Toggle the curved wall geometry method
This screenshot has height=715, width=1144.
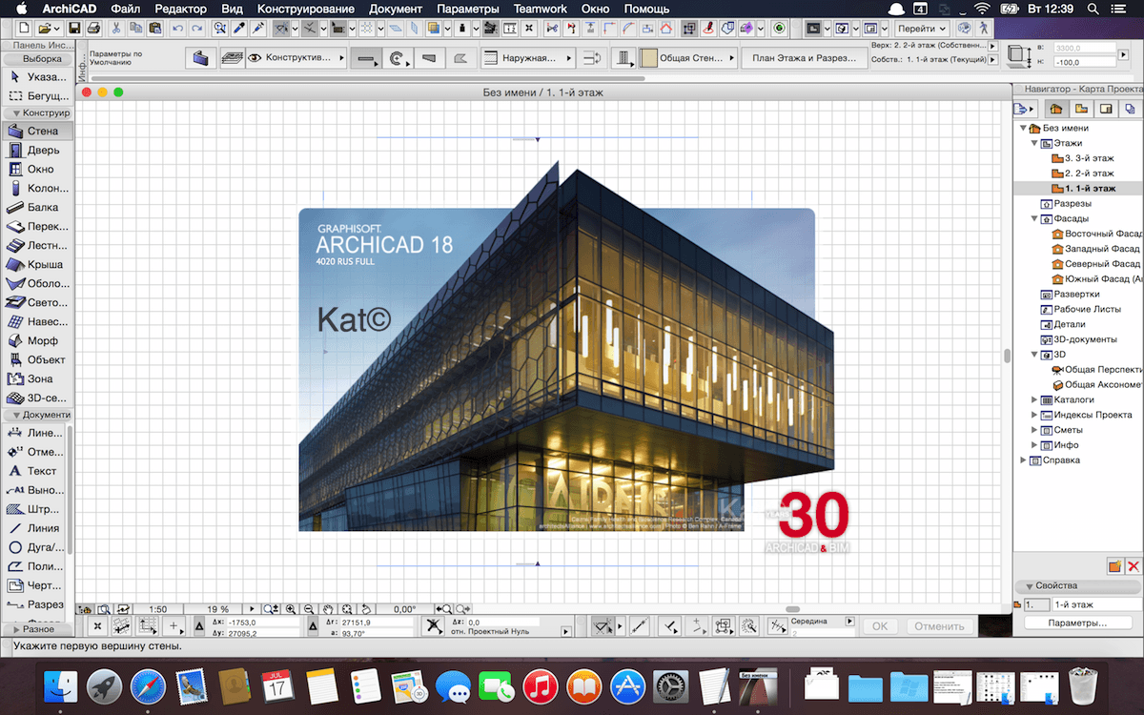coord(398,58)
